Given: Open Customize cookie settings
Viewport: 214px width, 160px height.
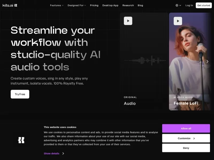Looking at the screenshot, I should [x=186, y=138].
